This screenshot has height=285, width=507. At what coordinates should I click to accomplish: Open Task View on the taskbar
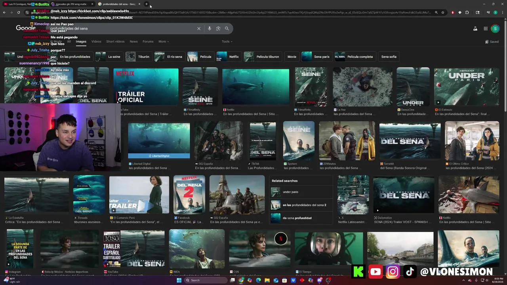point(233,280)
